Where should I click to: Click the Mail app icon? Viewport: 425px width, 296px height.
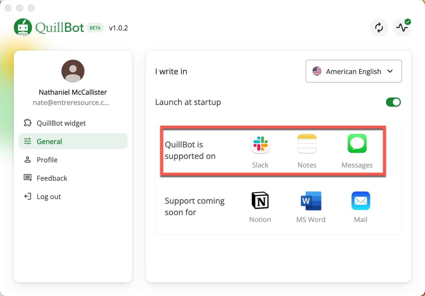[361, 201]
